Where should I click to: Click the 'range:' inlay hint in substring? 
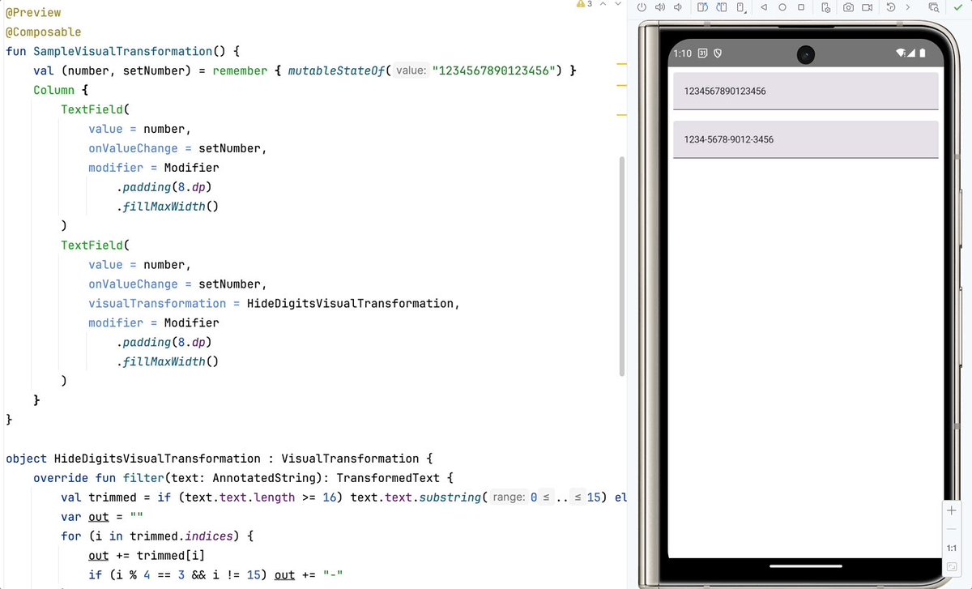[508, 497]
